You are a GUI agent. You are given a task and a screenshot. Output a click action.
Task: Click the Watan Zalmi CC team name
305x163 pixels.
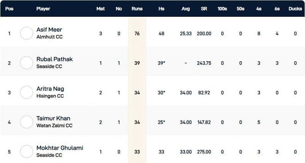54,125
